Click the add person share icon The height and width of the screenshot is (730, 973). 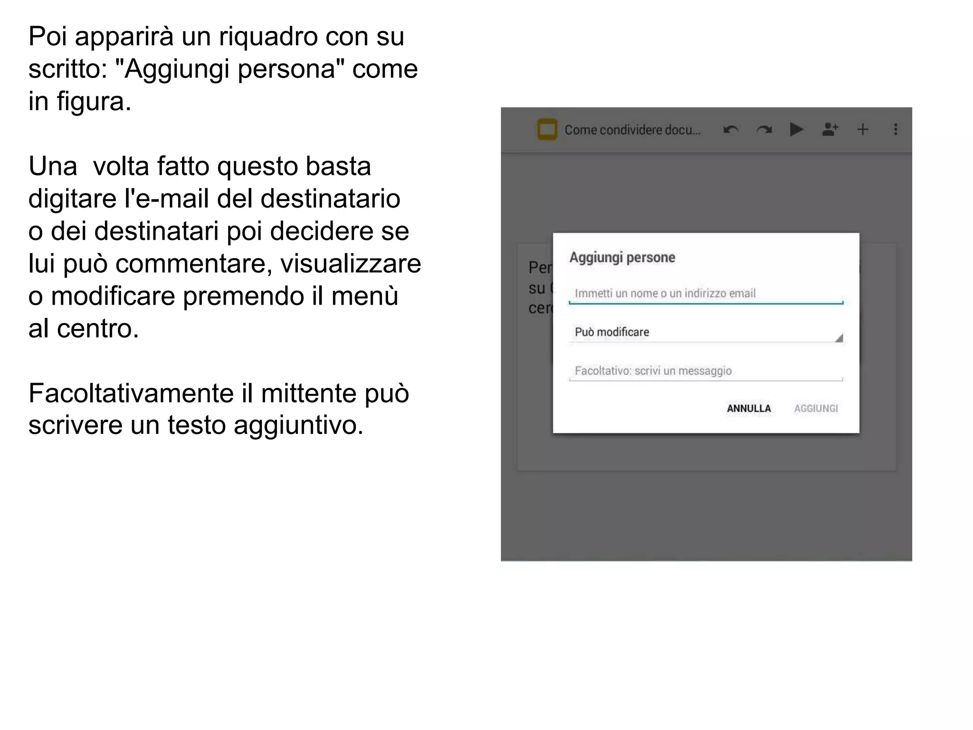click(830, 129)
